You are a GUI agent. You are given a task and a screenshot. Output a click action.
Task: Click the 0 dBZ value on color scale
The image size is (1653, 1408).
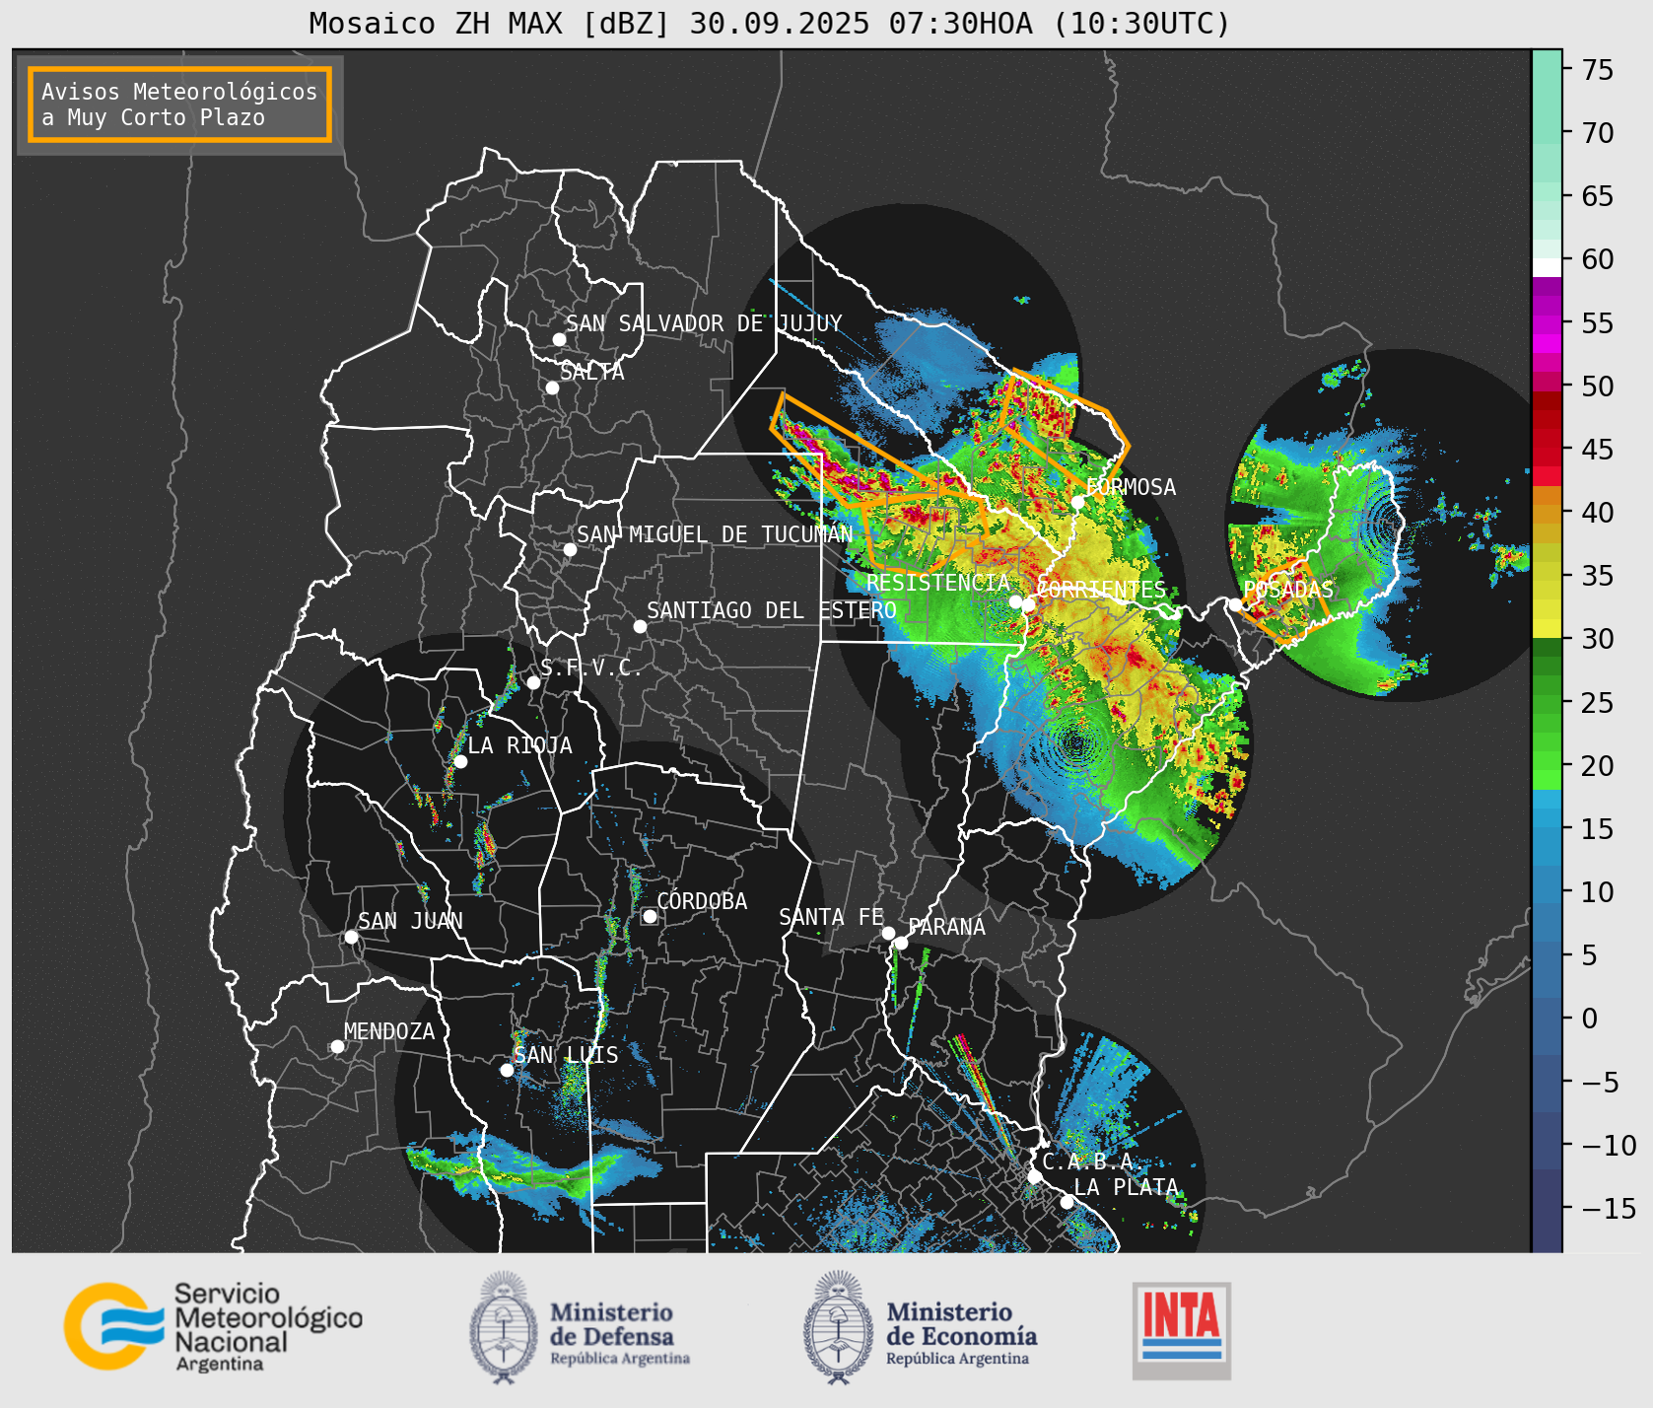(x=1590, y=1018)
